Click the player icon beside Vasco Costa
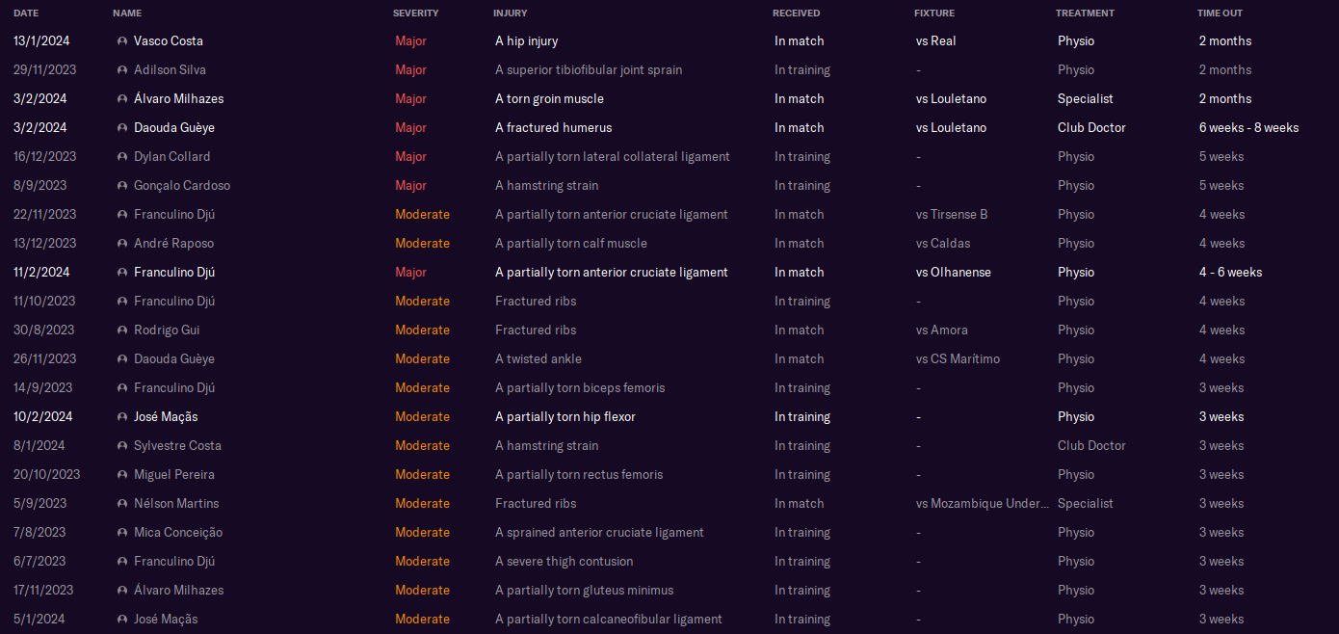Screen dimensions: 1339x634 click(x=122, y=41)
